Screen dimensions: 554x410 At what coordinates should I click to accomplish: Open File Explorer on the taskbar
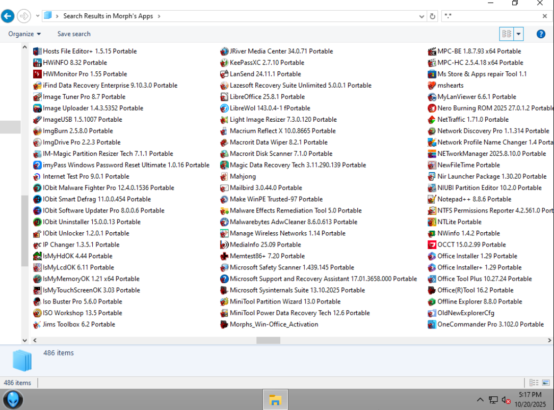tap(275, 400)
